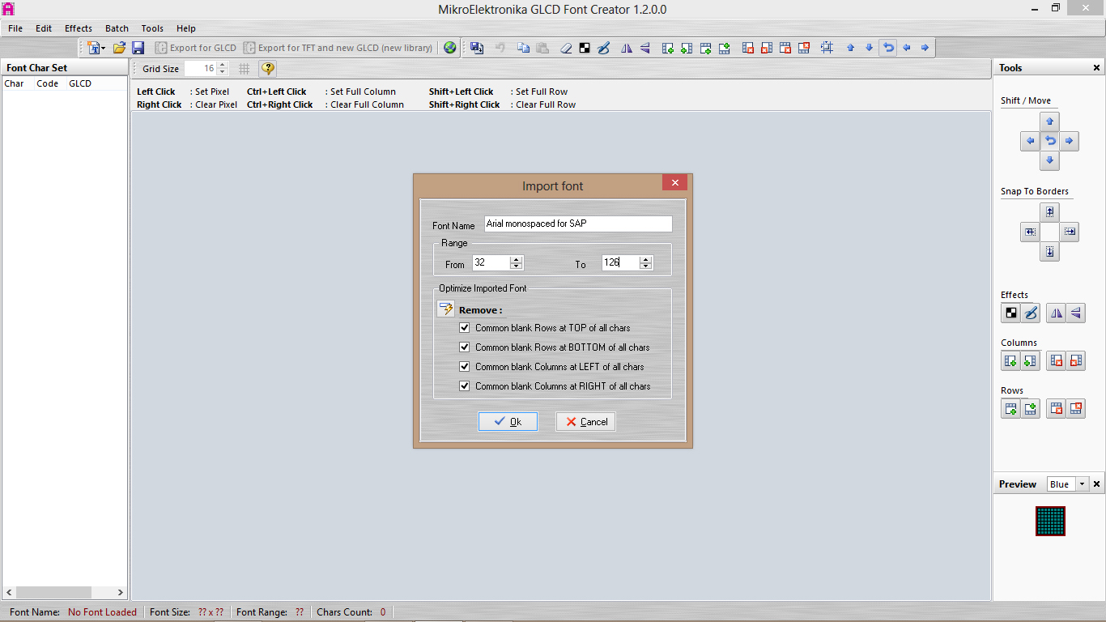Open the File menu
The height and width of the screenshot is (622, 1106).
click(x=15, y=28)
